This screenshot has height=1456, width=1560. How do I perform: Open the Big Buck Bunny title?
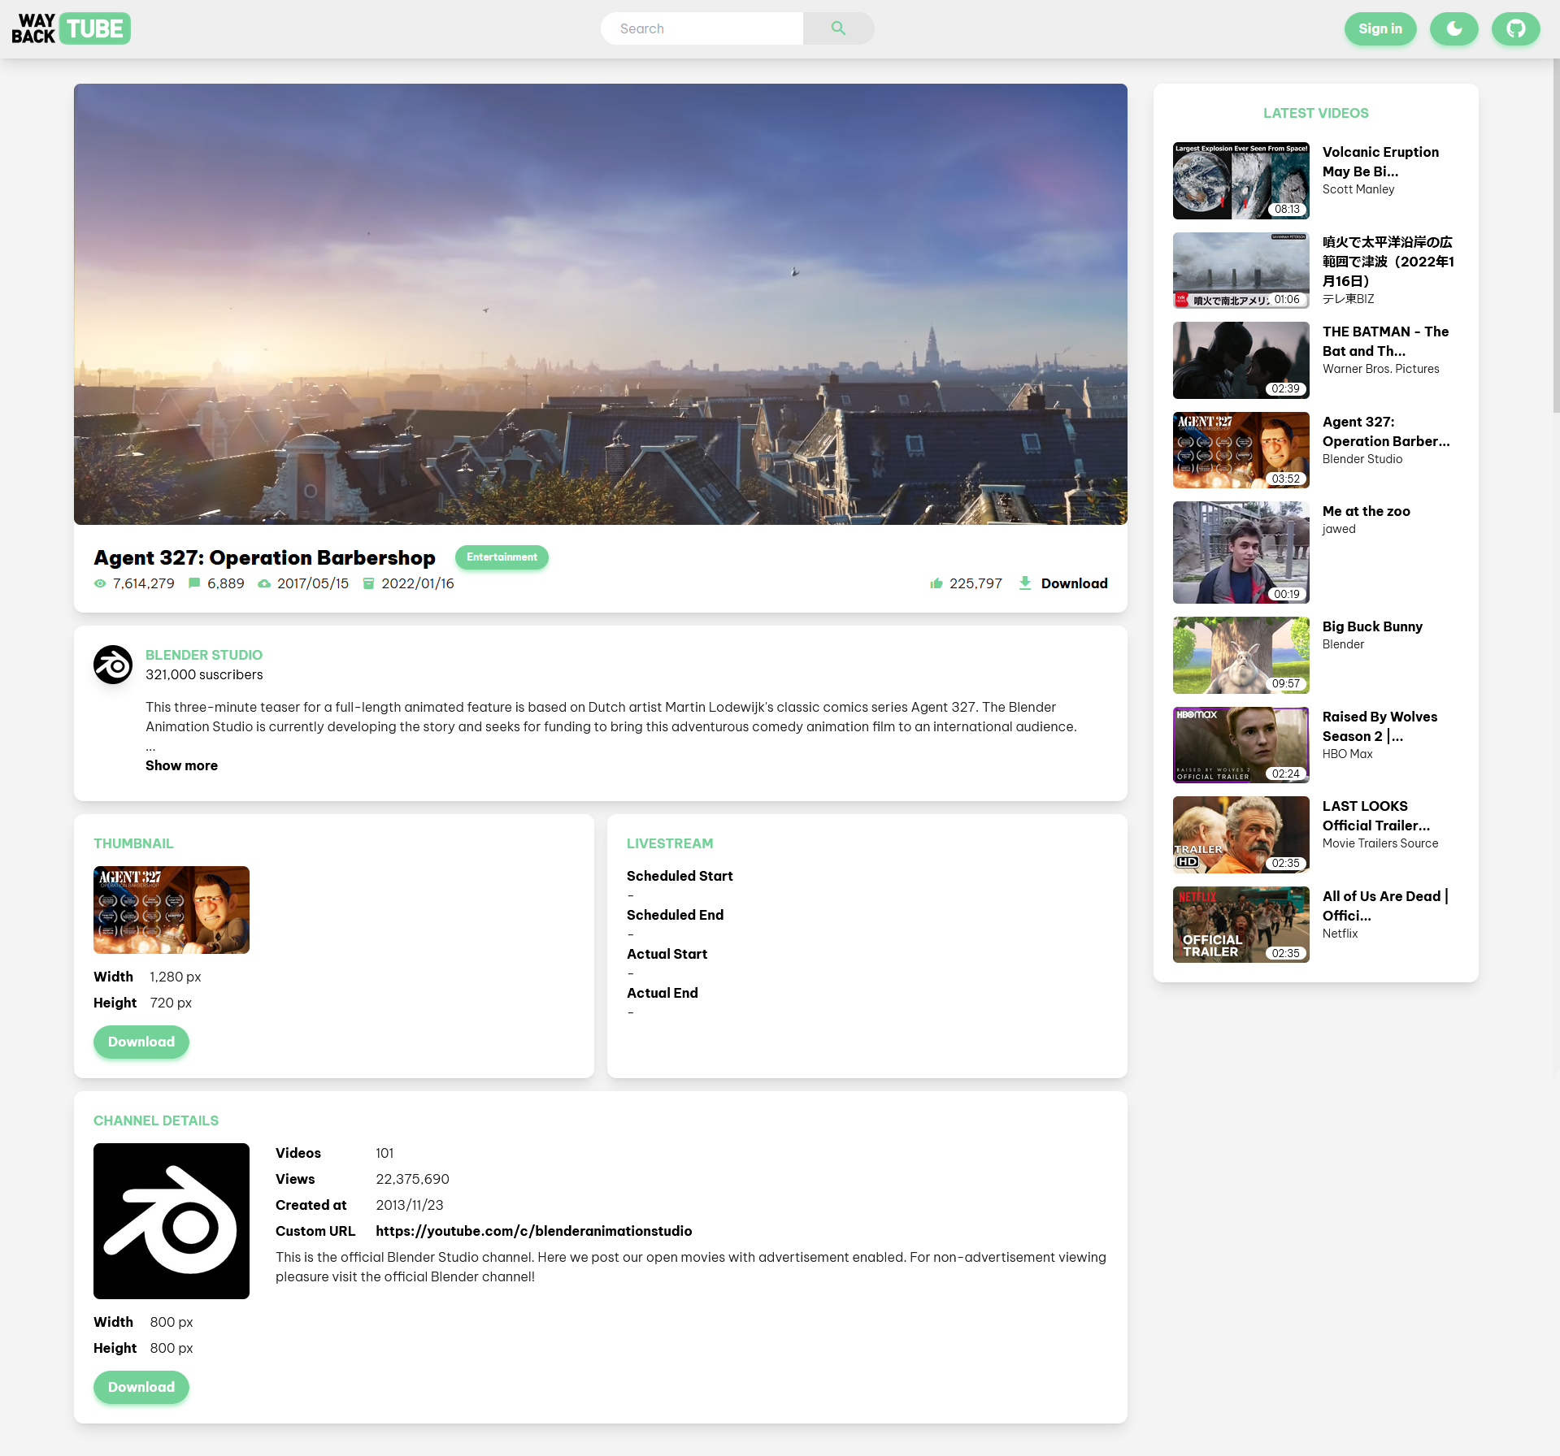1372,626
